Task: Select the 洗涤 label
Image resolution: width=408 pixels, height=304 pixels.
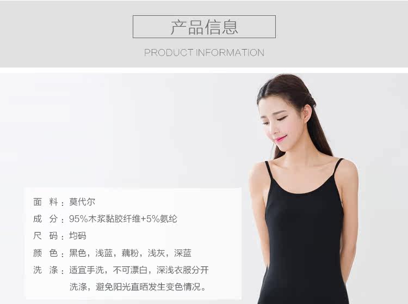Action: point(46,270)
